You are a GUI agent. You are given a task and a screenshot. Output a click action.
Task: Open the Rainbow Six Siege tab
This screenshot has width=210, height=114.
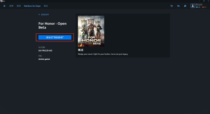click(32, 6)
